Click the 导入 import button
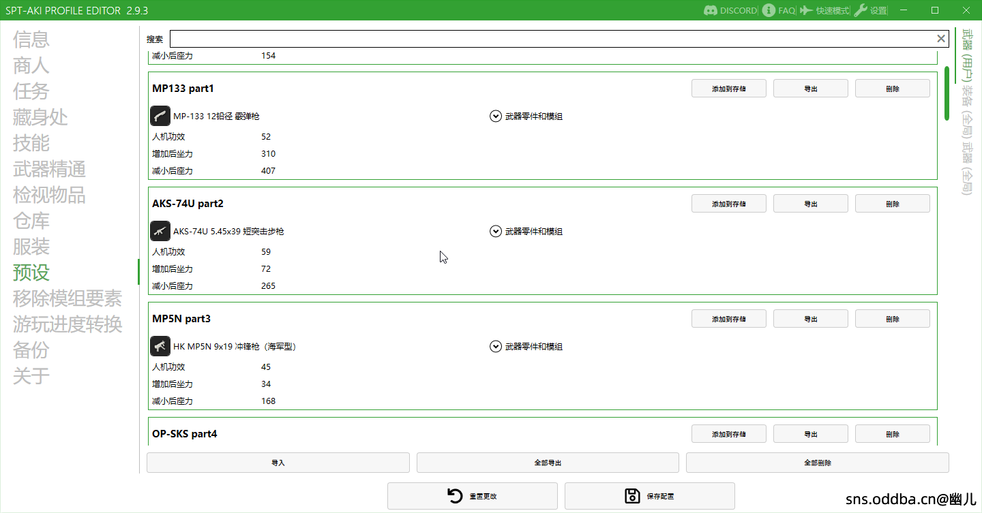Screen dimensions: 982x513 point(278,463)
